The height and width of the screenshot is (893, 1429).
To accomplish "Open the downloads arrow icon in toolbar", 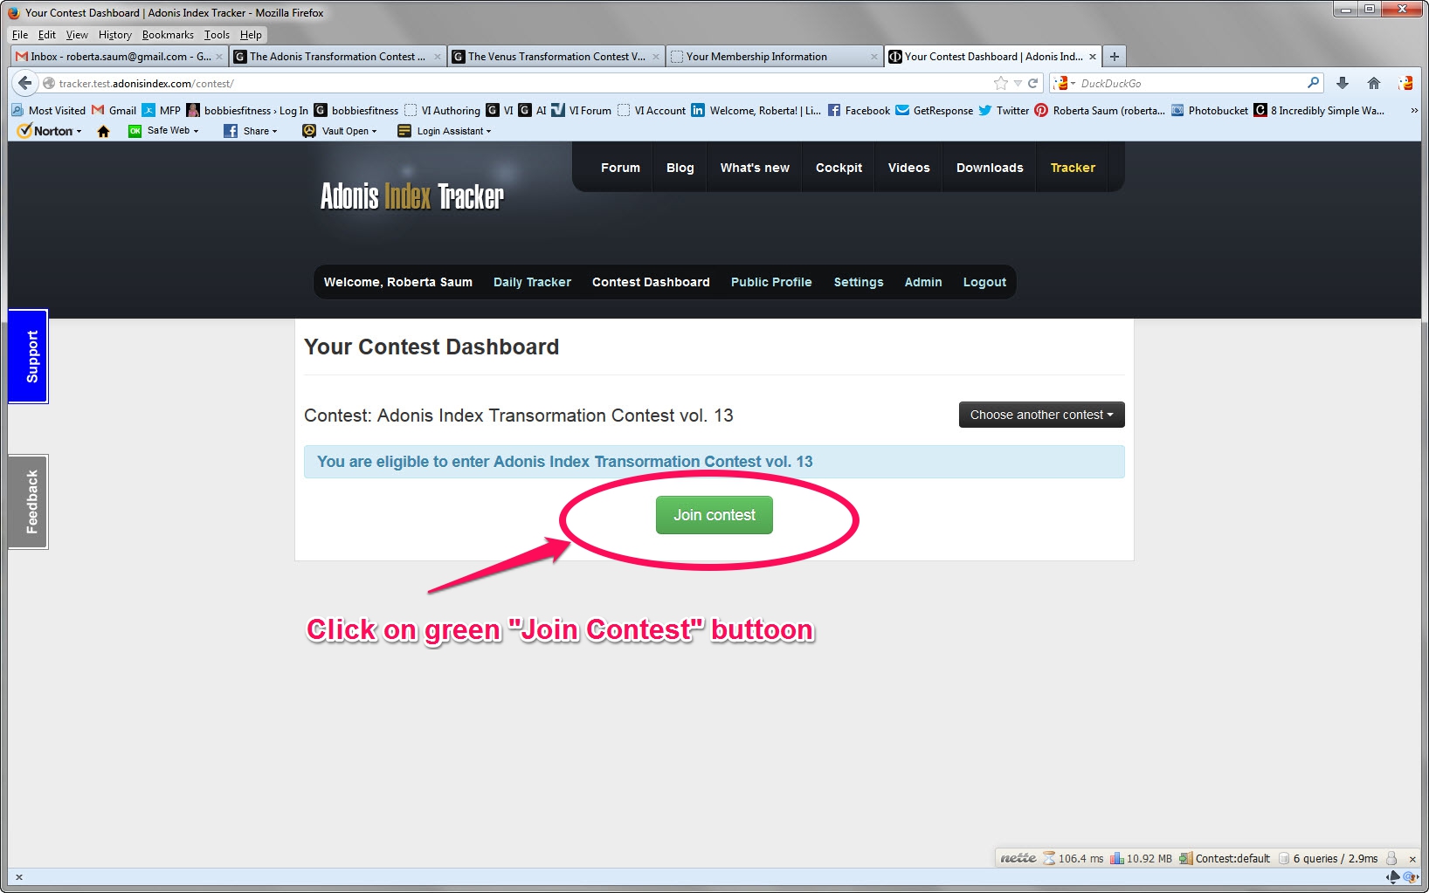I will pyautogui.click(x=1343, y=83).
